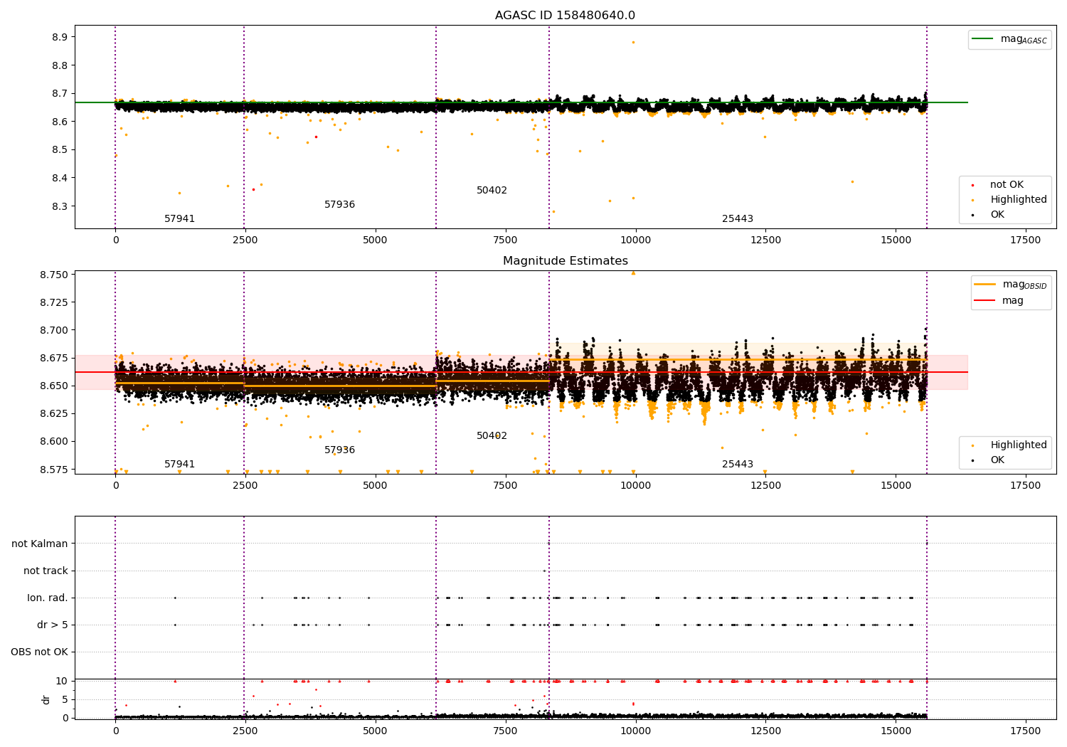Click the 'dr' axis label in bottom plot
Screen dimensions: 1067x747
point(46,699)
